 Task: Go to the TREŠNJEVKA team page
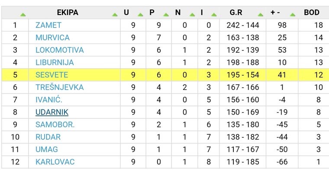pos(60,87)
